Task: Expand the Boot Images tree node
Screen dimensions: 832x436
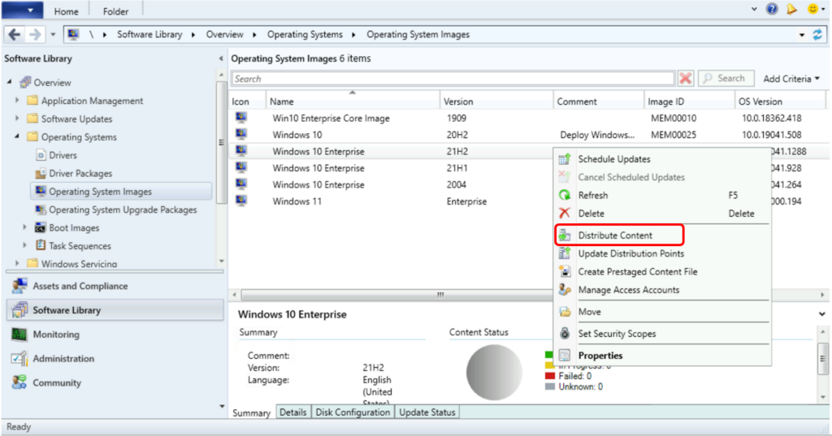Action: pos(24,227)
